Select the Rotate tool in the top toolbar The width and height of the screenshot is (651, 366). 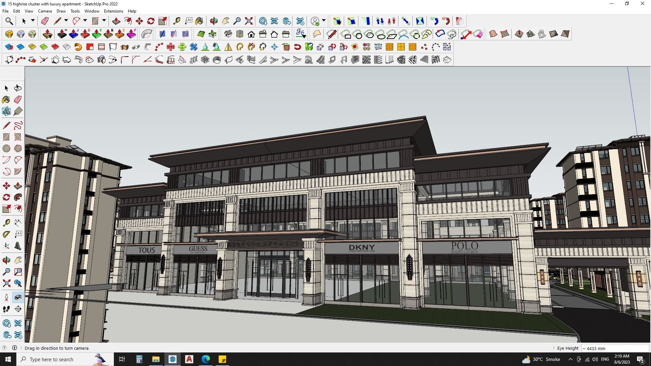pos(151,21)
